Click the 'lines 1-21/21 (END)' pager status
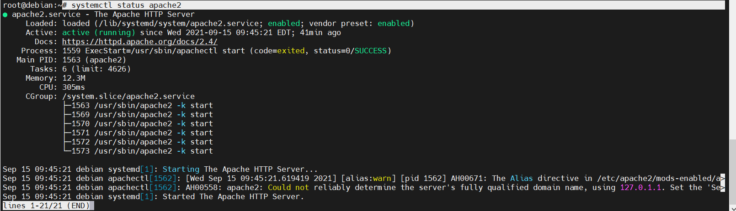Screen dimensions: 736x211 point(48,206)
